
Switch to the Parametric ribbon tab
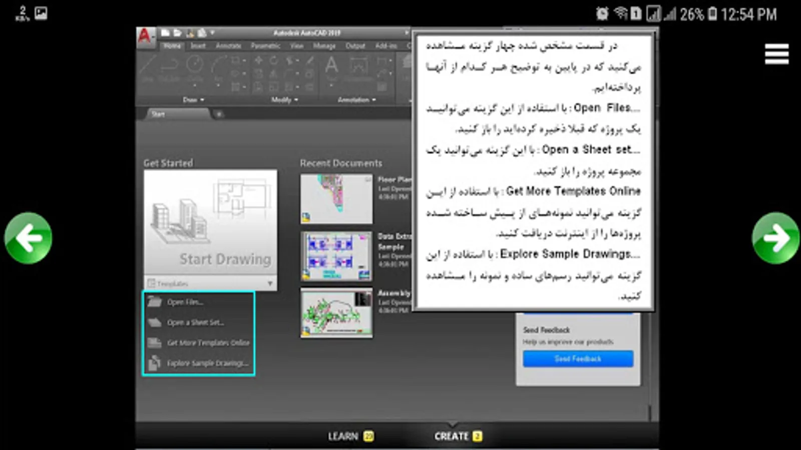click(x=265, y=45)
